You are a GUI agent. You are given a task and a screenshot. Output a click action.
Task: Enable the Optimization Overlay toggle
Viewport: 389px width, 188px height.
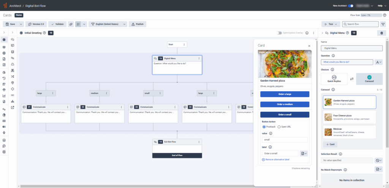(279, 33)
